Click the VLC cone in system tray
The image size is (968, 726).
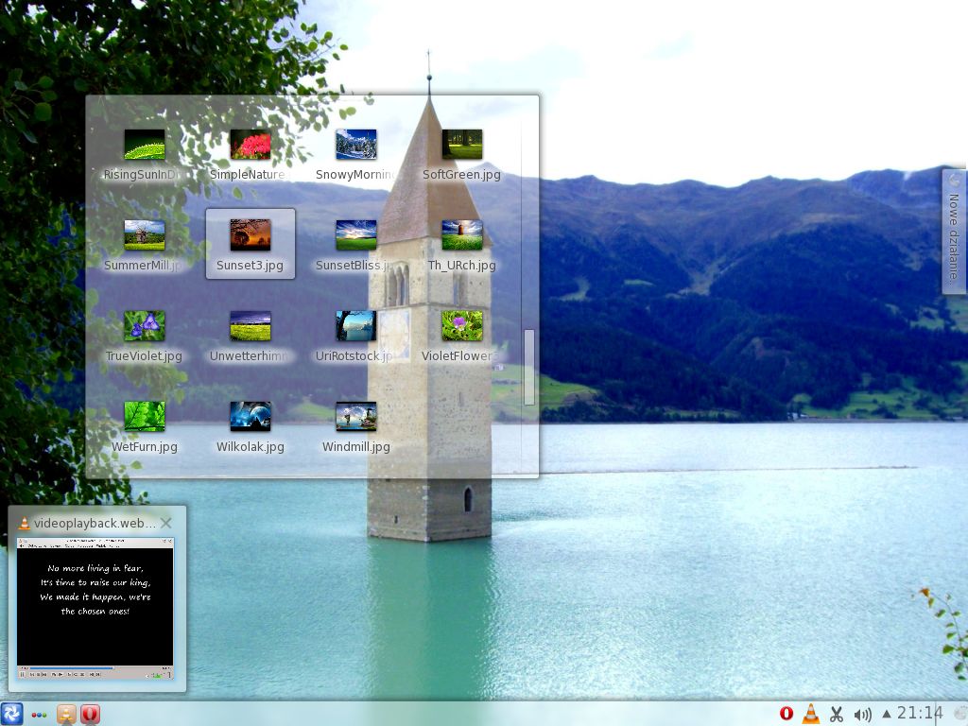pyautogui.click(x=810, y=714)
